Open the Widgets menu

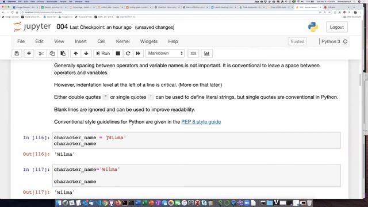[149, 41]
